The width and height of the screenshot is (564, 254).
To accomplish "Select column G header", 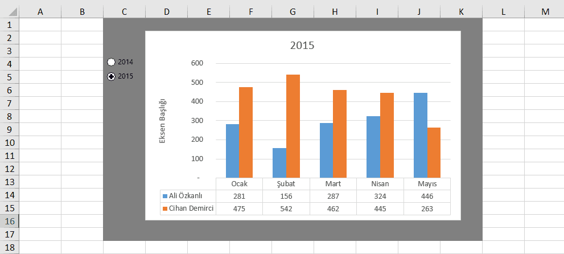I will coord(293,12).
